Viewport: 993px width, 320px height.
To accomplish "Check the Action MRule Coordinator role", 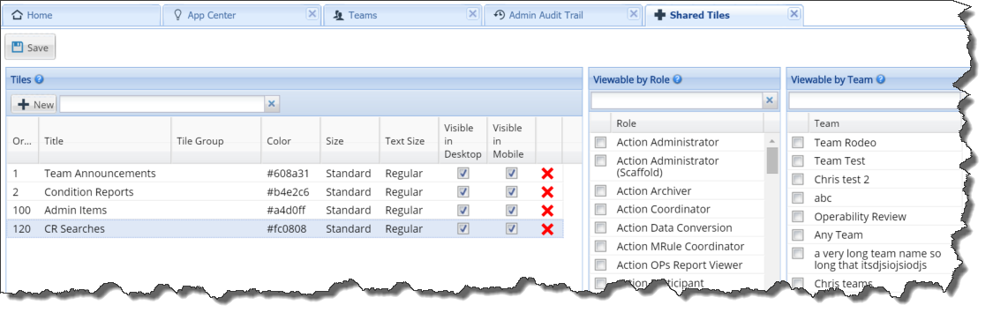I will 599,247.
